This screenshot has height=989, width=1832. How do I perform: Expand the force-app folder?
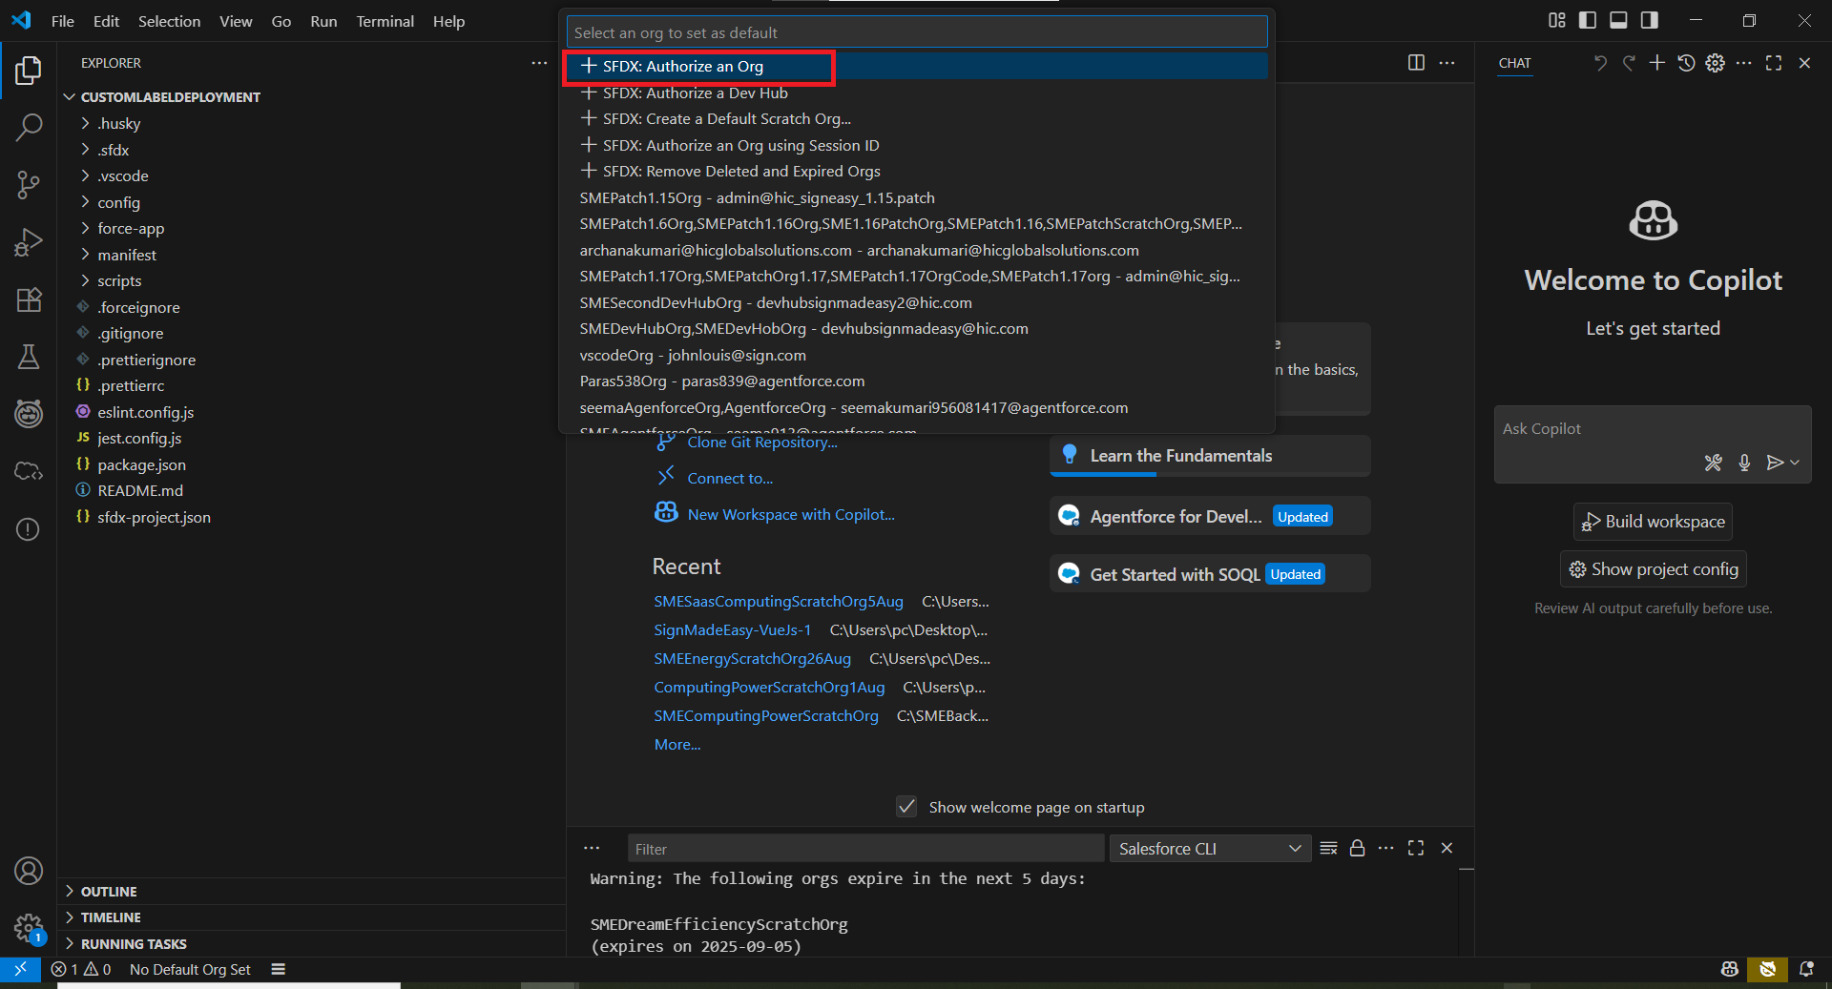[131, 229]
